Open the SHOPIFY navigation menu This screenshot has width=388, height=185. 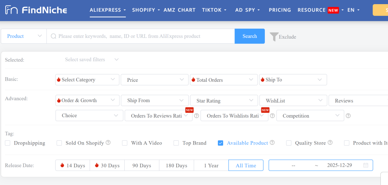[x=146, y=10]
